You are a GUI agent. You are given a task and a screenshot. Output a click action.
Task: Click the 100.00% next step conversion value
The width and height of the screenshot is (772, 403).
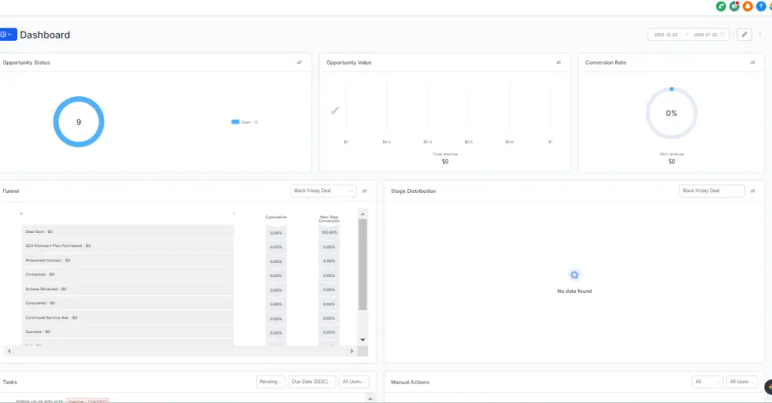pyautogui.click(x=329, y=232)
